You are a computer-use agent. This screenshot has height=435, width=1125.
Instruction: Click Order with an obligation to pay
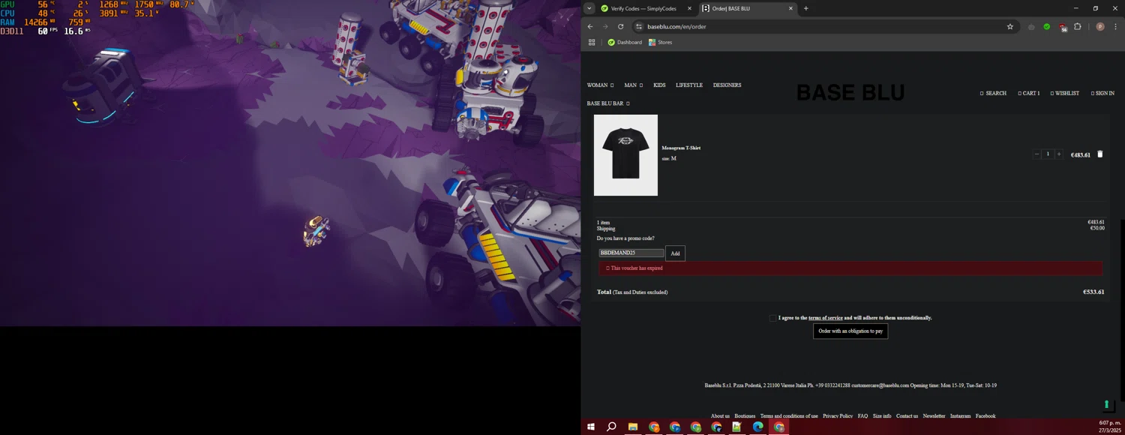click(850, 331)
